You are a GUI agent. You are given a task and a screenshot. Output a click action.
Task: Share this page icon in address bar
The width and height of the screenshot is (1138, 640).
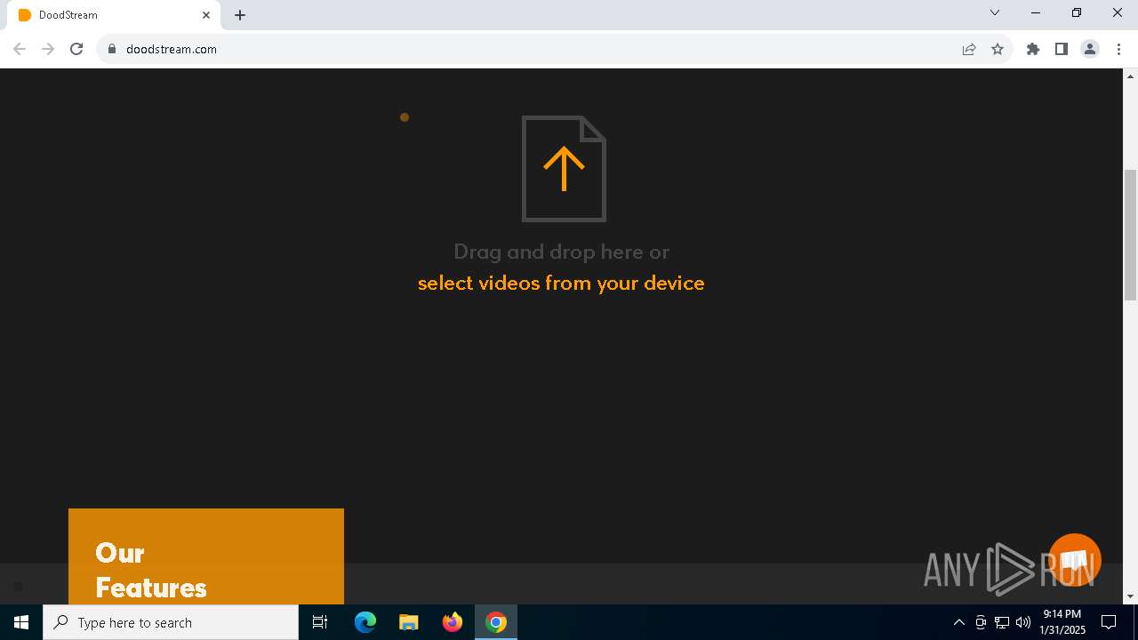pos(969,49)
